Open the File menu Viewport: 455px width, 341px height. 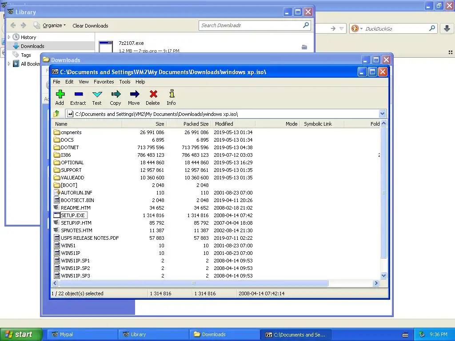pos(56,82)
